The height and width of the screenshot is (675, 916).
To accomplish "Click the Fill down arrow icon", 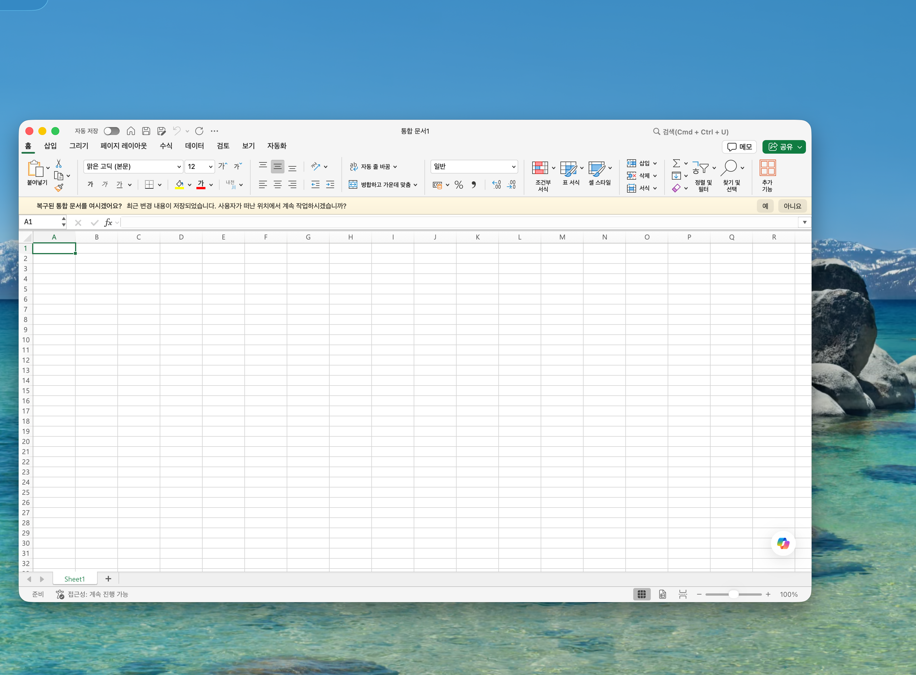I will click(676, 176).
